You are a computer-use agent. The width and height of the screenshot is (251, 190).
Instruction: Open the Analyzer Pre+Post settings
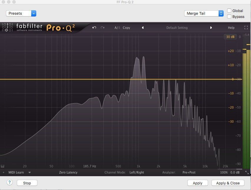coord(189,172)
